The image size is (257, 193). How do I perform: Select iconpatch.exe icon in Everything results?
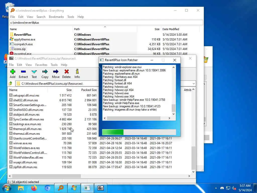pyautogui.click(x=12, y=44)
